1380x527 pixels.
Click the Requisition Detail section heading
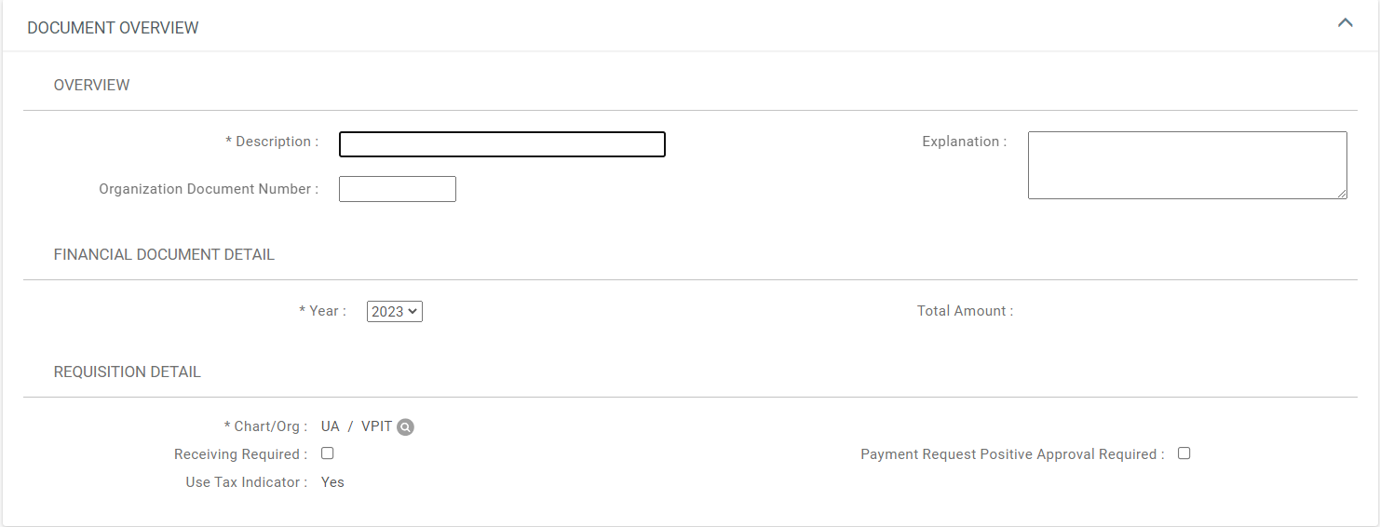click(x=128, y=372)
